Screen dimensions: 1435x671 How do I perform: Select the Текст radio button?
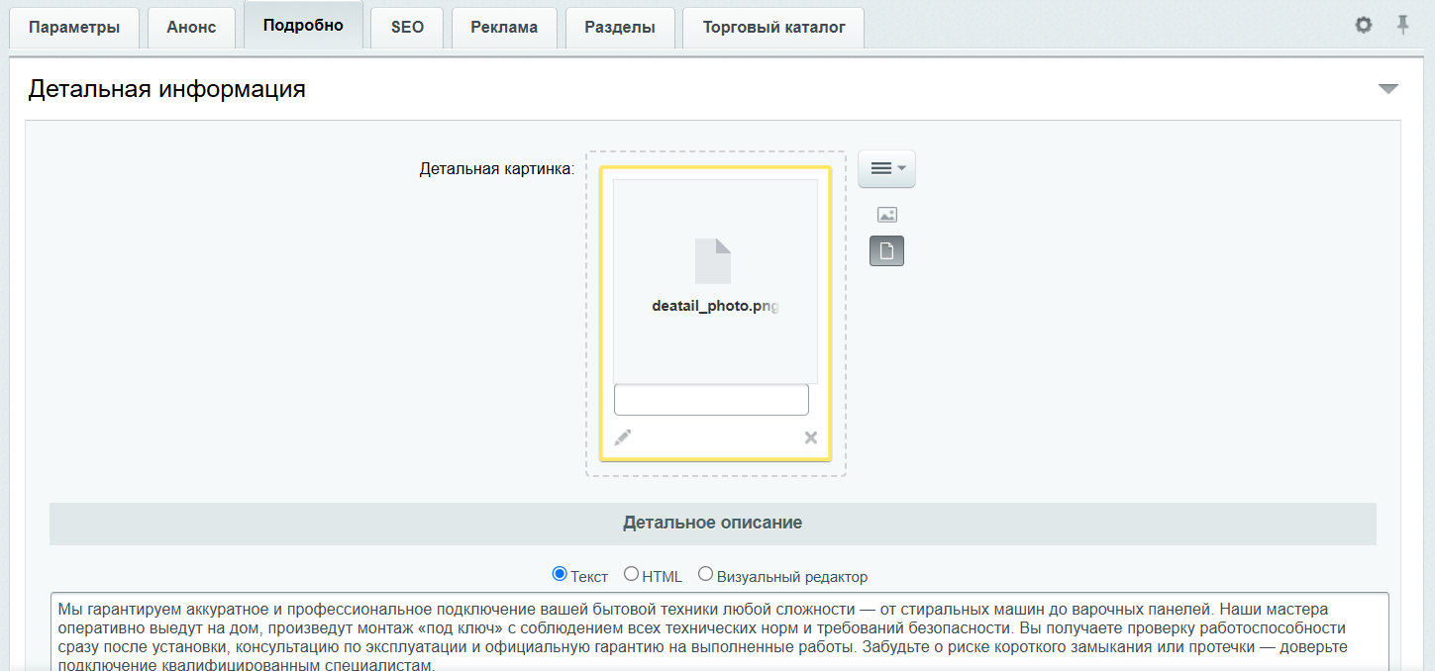point(560,574)
